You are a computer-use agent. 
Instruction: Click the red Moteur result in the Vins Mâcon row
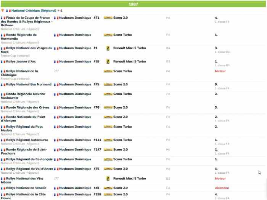click(220, 179)
